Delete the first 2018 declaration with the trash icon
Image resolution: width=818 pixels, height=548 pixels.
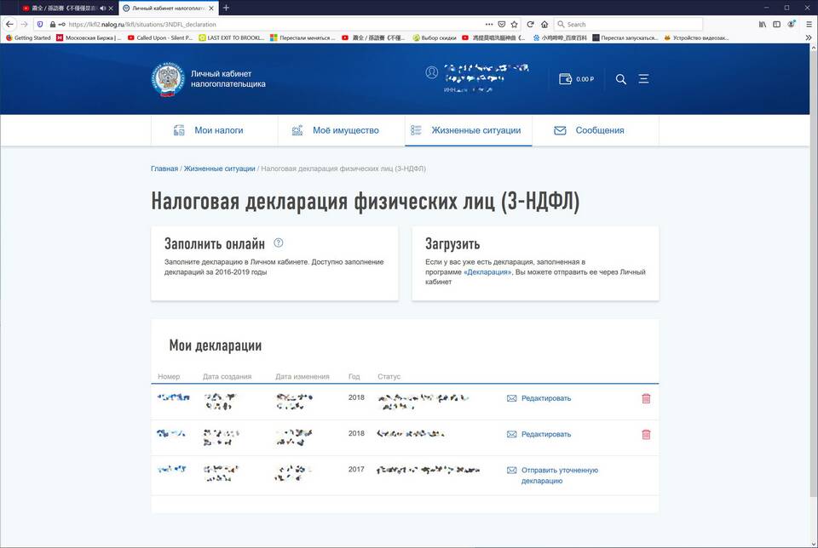(646, 398)
